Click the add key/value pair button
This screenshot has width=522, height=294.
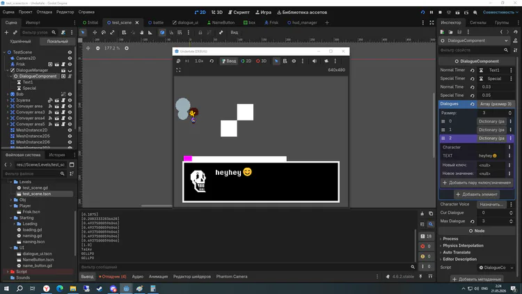coord(477,183)
